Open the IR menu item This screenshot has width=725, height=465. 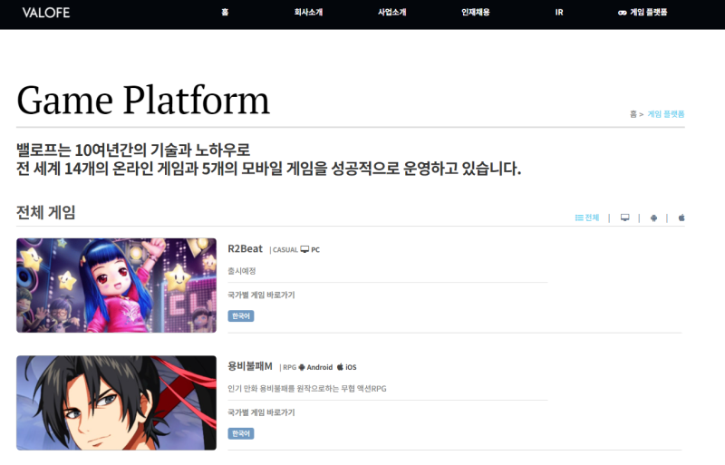tap(559, 12)
